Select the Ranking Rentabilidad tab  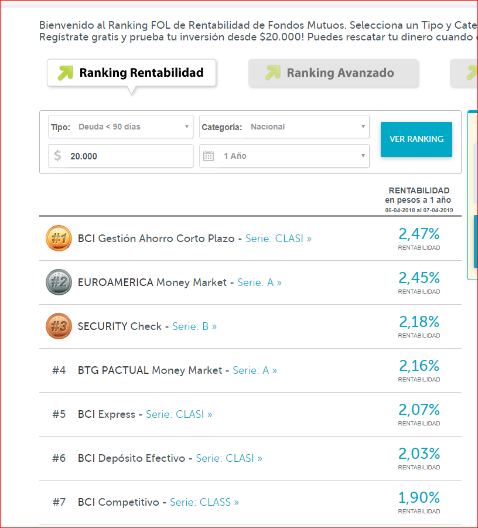pos(132,73)
